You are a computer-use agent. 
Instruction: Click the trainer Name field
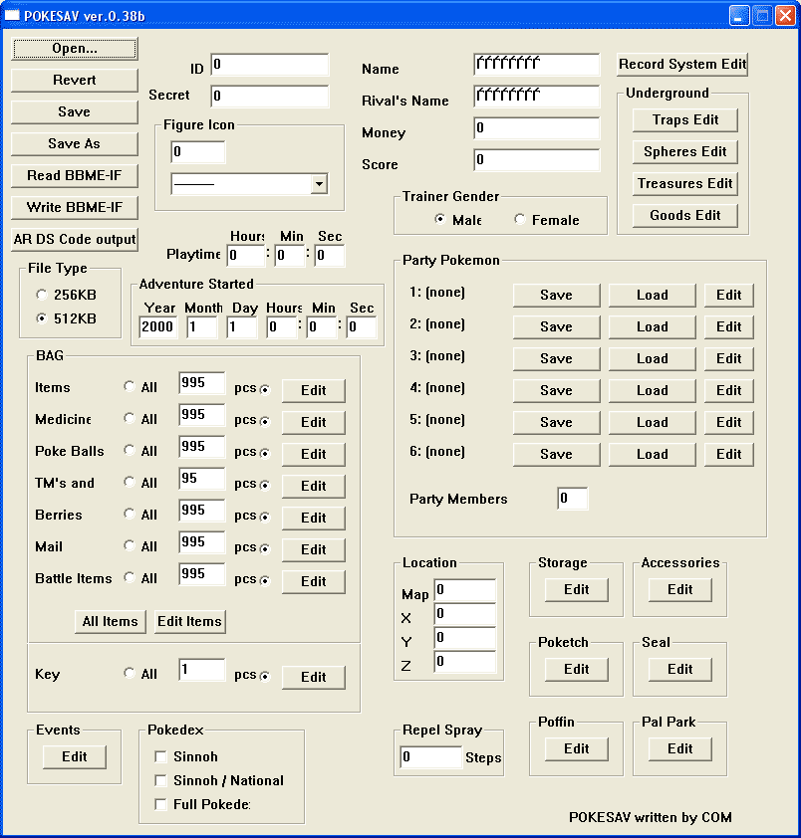(x=537, y=65)
